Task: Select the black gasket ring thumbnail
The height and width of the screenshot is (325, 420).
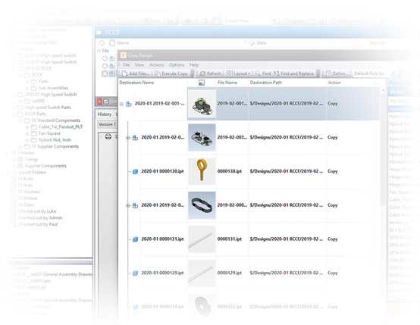Action: (x=202, y=205)
